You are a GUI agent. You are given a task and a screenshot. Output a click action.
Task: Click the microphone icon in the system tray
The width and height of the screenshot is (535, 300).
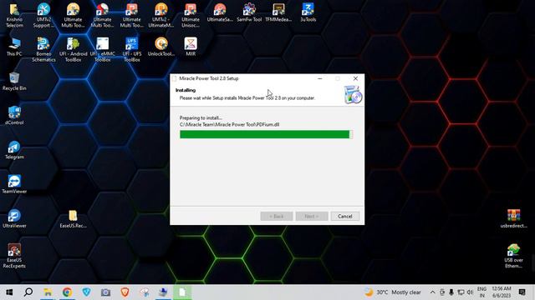[x=451, y=292]
